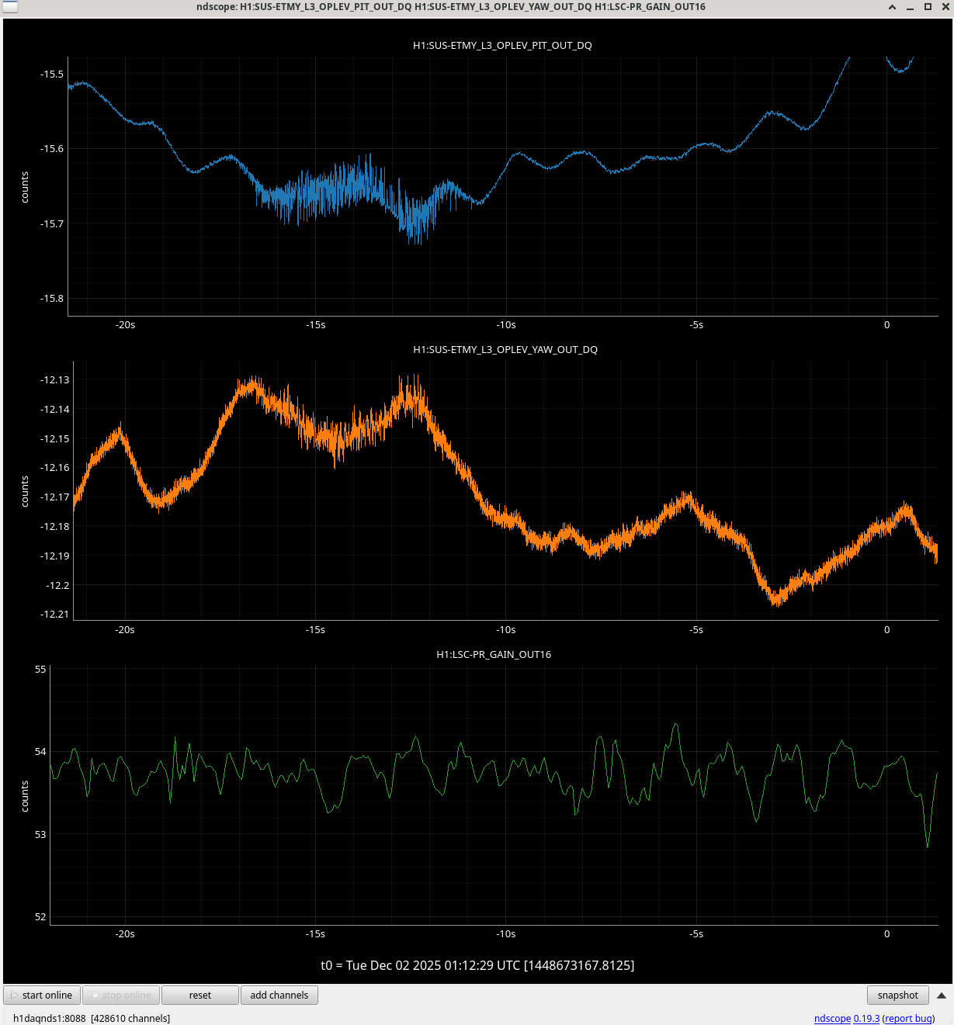Viewport: 954px width, 1025px height.
Task: Open the ndscope hyperlink in status bar
Action: click(832, 1018)
